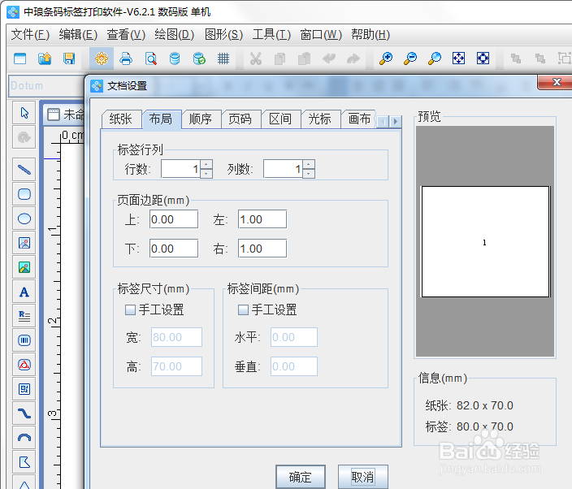
Task: Increase the column count stepper
Action: tap(309, 164)
